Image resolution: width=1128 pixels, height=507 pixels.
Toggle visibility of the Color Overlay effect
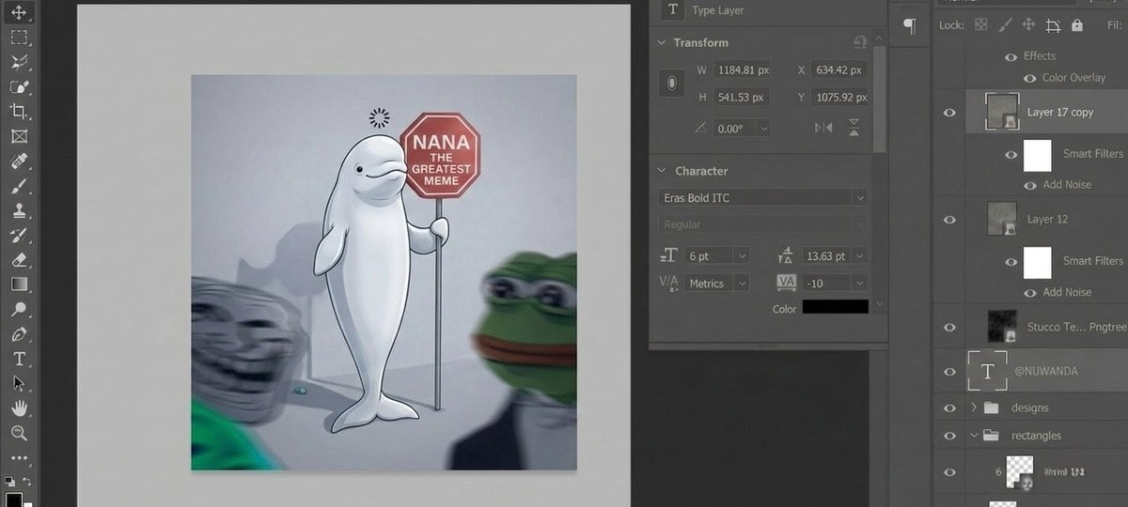click(1029, 78)
